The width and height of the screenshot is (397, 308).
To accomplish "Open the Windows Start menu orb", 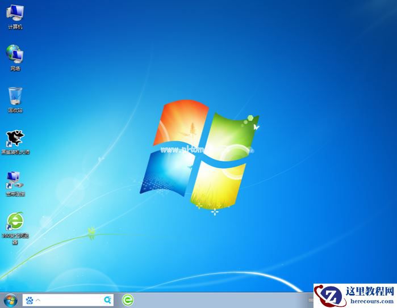I will pos(11,301).
